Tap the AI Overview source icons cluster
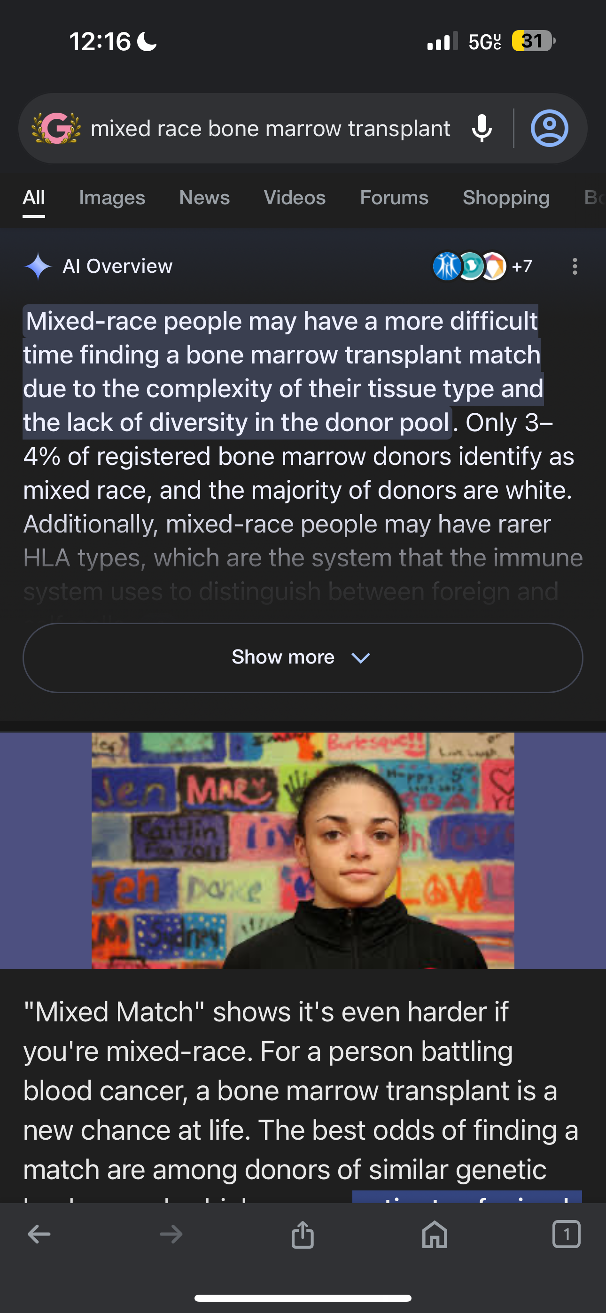This screenshot has height=1313, width=606. coord(469,266)
